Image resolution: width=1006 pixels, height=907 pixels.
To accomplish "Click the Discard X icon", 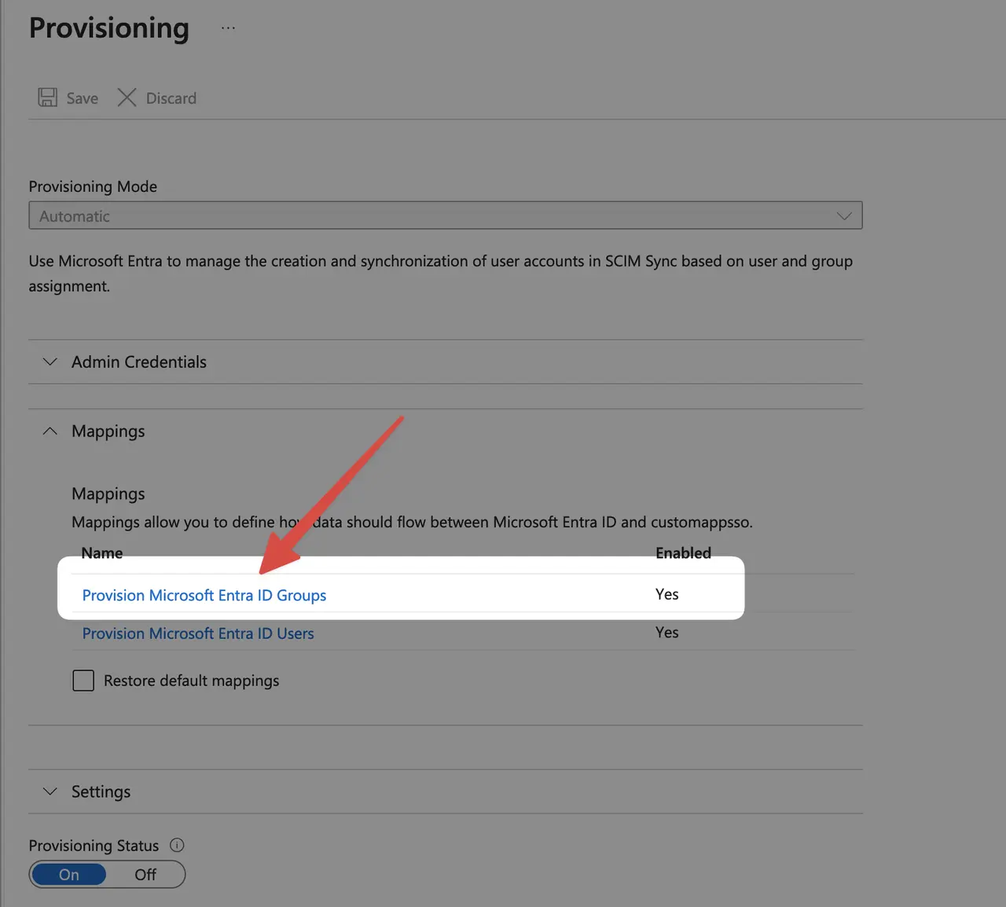I will [127, 97].
